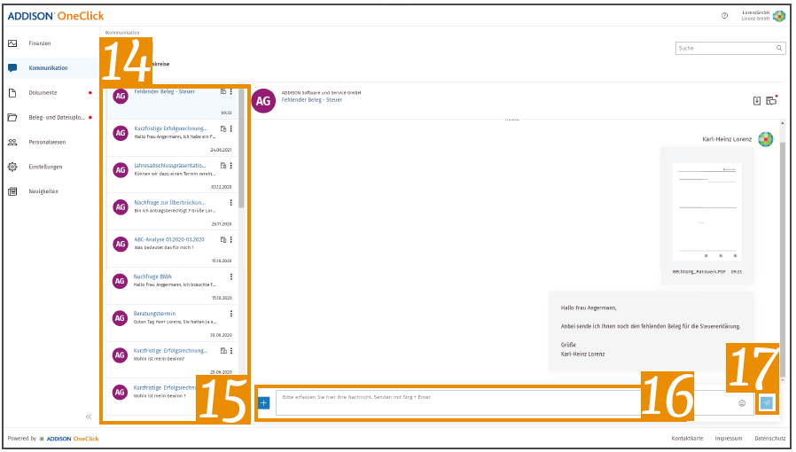Open Impressum footer link
Screen dimensions: 796x452
tap(728, 439)
